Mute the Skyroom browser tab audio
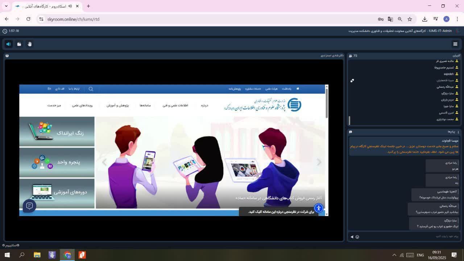464x261 pixels. click(x=70, y=6)
